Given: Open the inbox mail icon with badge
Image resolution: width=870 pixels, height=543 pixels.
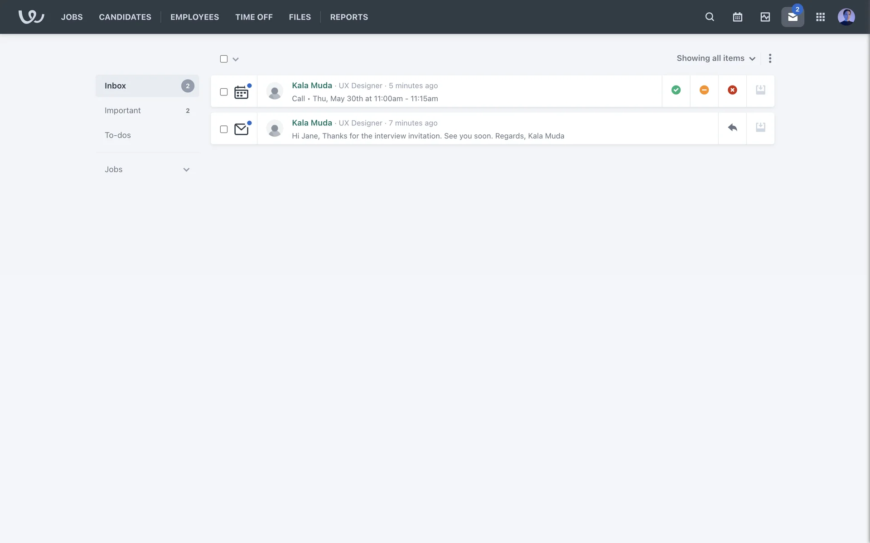Looking at the screenshot, I should click(x=793, y=17).
